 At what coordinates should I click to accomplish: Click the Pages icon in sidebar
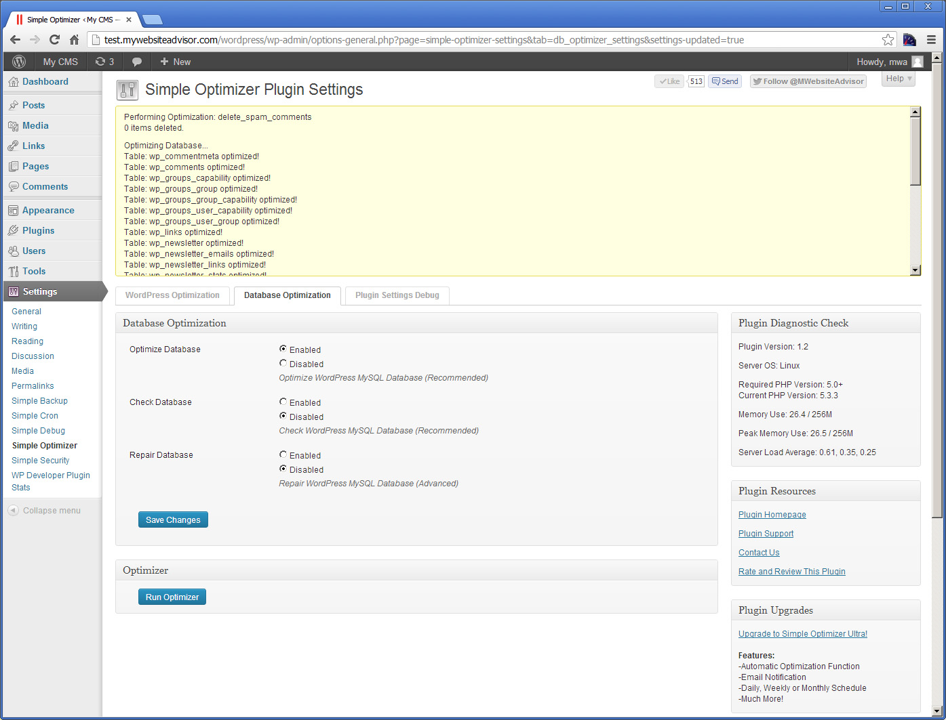pyautogui.click(x=14, y=167)
